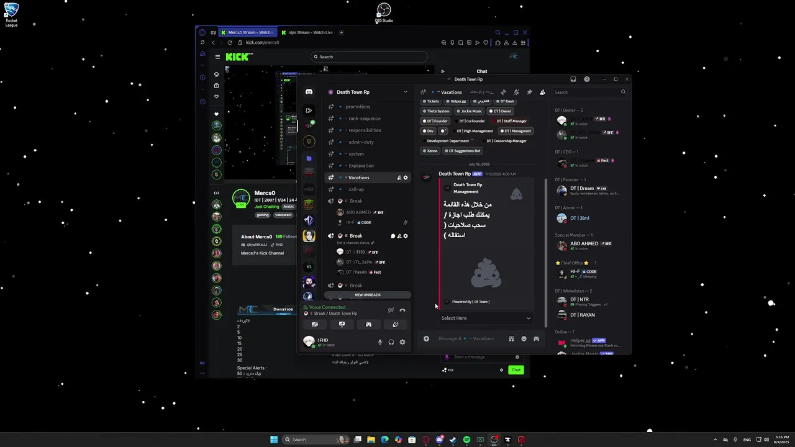Select DT | Founder role chip
The width and height of the screenshot is (795, 447).
(437, 121)
